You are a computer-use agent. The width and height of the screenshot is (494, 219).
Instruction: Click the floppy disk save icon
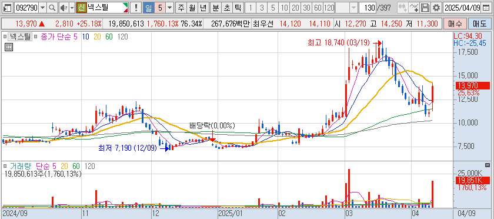(x=425, y=8)
